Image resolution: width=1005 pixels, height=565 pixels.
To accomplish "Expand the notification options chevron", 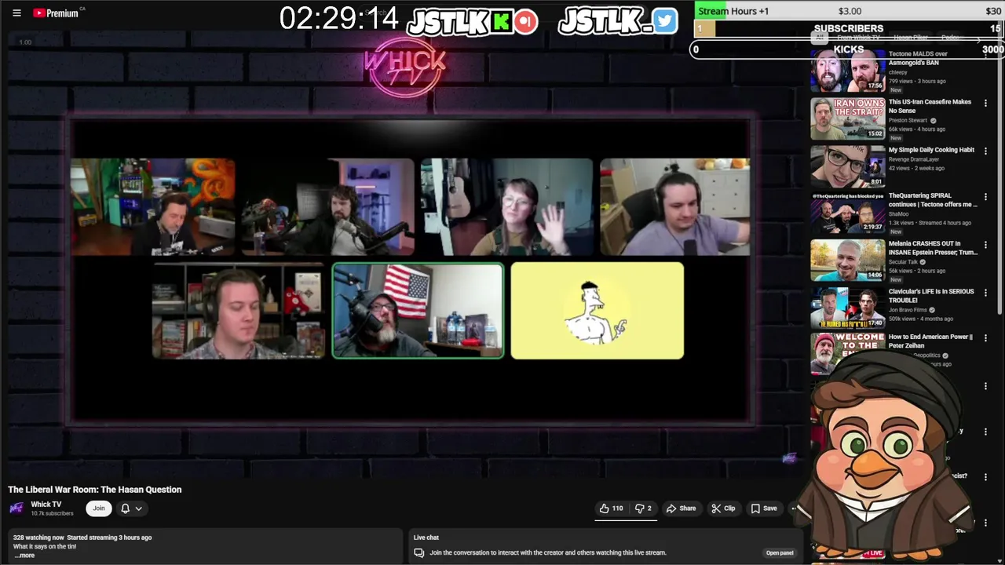I will 139,508.
